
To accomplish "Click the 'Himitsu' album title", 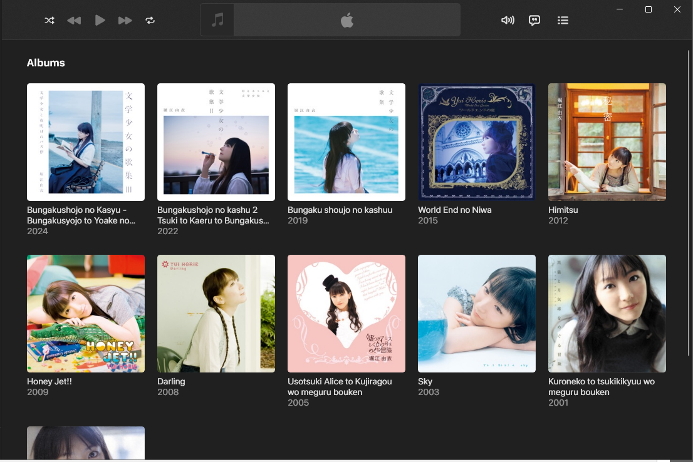I will point(563,210).
